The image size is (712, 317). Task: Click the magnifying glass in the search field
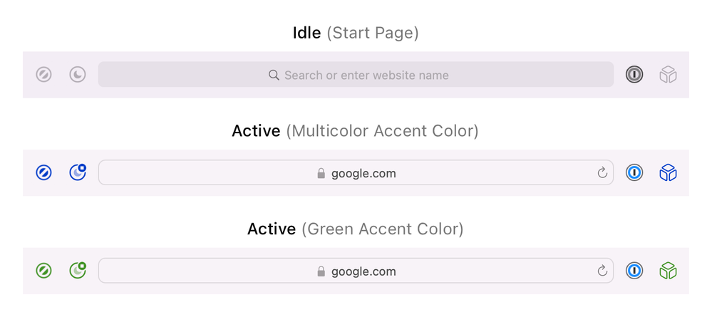coord(274,75)
